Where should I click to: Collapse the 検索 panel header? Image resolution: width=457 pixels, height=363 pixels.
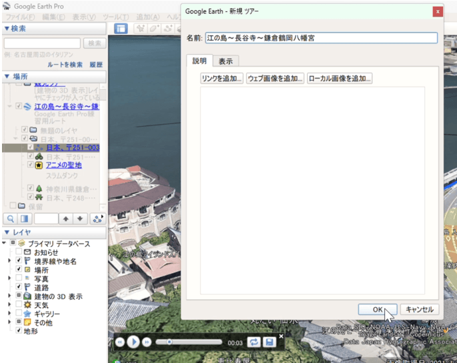(x=7, y=29)
